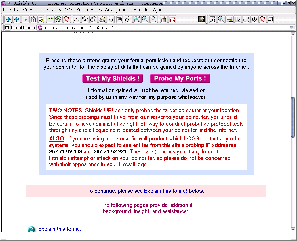Open the Vés menu
The width and height of the screenshot is (297, 241).
coord(69,10)
